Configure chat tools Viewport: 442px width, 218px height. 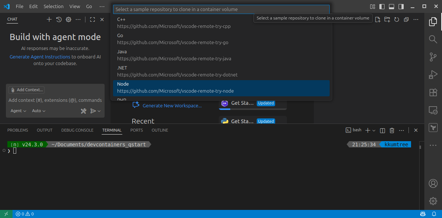[x=84, y=111]
